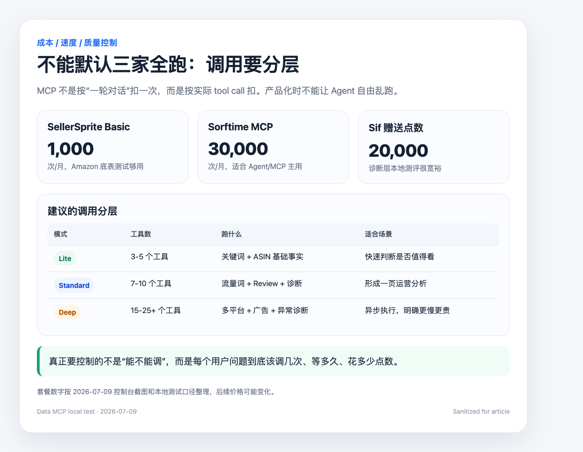Click the cell 关键词 + ASIN 基础事实

click(x=263, y=257)
